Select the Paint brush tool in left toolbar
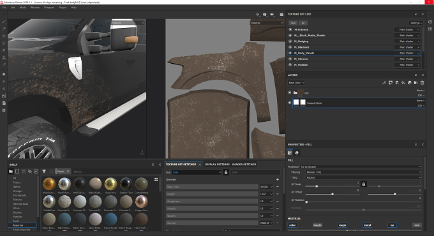 (x=4, y=22)
